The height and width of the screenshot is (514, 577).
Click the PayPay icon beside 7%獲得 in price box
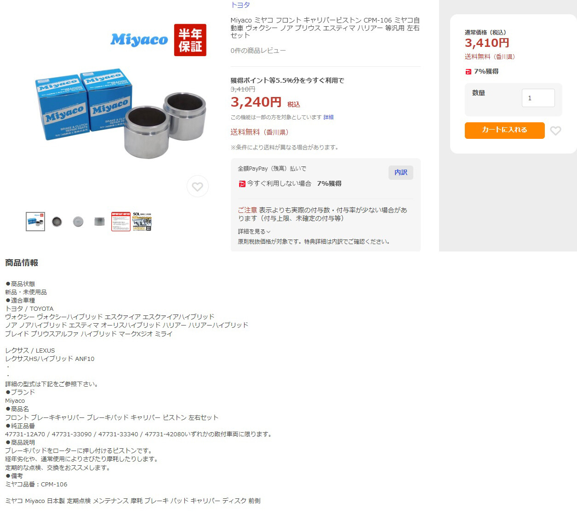(468, 72)
